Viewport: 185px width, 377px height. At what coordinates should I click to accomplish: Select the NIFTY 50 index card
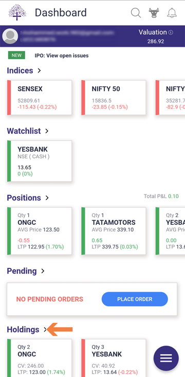[x=114, y=98]
